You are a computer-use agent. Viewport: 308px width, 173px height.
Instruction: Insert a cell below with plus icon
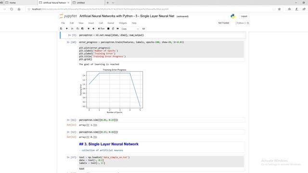pyautogui.click(x=67, y=29)
